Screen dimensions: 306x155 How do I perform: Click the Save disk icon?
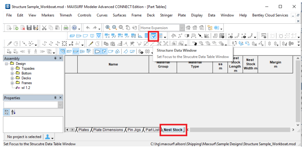click(x=29, y=28)
